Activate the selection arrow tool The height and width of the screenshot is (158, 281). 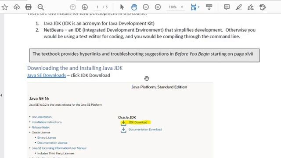tap(122, 7)
